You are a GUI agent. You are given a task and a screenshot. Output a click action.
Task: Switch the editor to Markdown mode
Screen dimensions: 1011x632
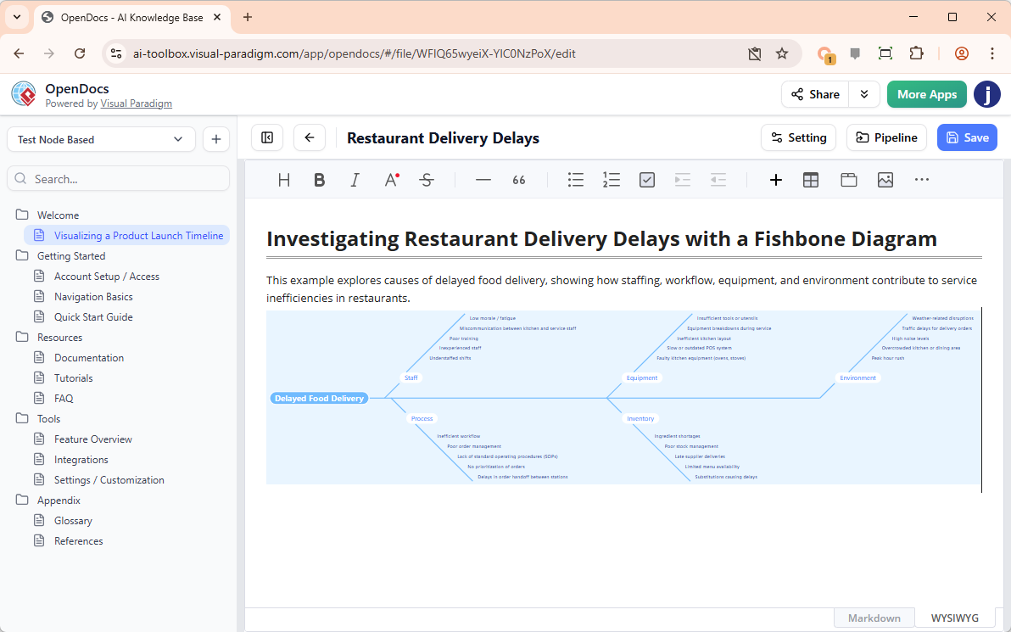click(874, 618)
